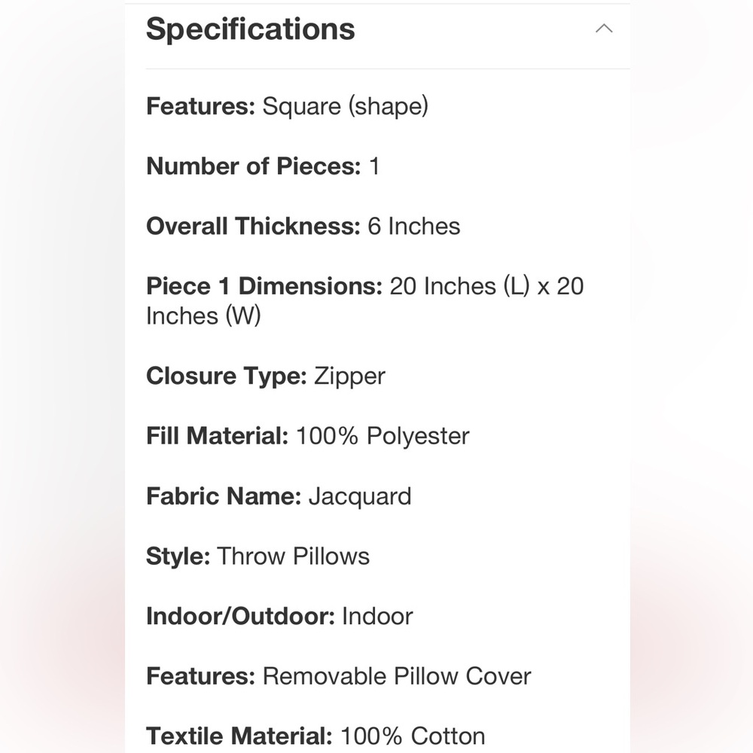Click the Specifications heading
The width and height of the screenshot is (753, 753).
point(250,29)
